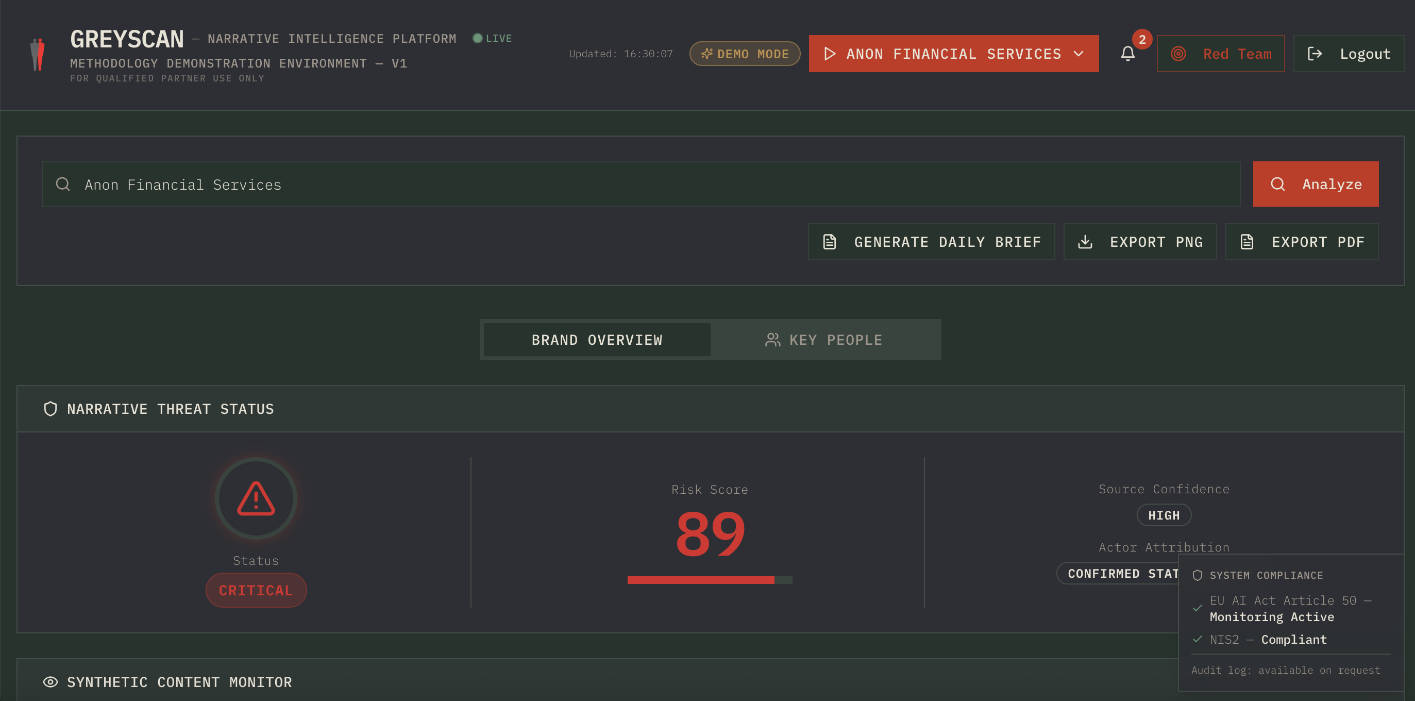Click the Actor Attribution label
The image size is (1415, 701).
[x=1164, y=547]
